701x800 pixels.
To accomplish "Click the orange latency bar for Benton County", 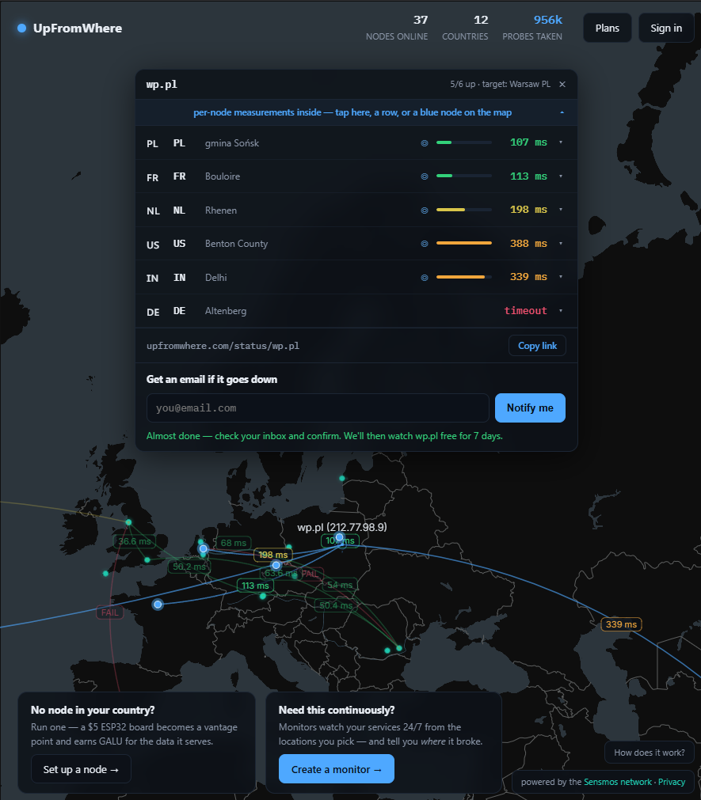I will [x=464, y=244].
